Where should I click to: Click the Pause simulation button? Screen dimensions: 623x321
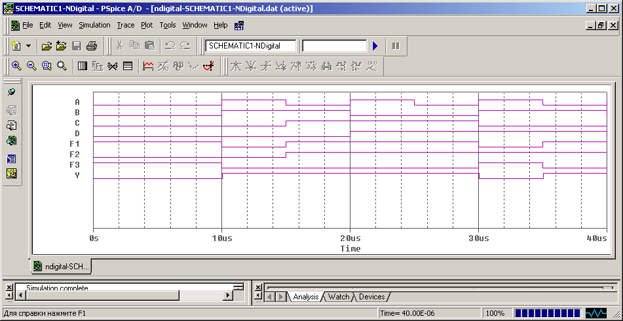coord(395,46)
